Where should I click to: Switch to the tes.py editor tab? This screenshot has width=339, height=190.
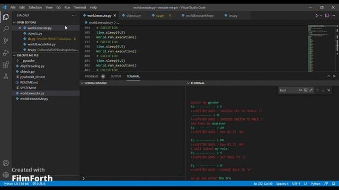233,15
